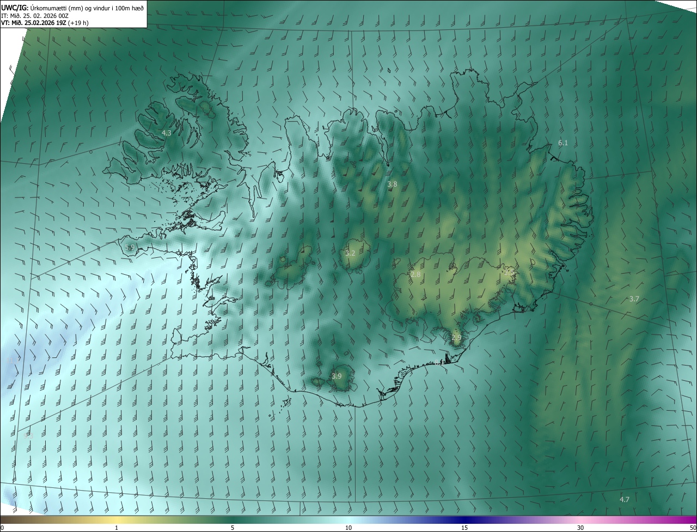Click the 'VT: Mið. 25.02.2026 19Z (+19 h)' line
Image resolution: width=697 pixels, height=532 pixels.
[45, 23]
